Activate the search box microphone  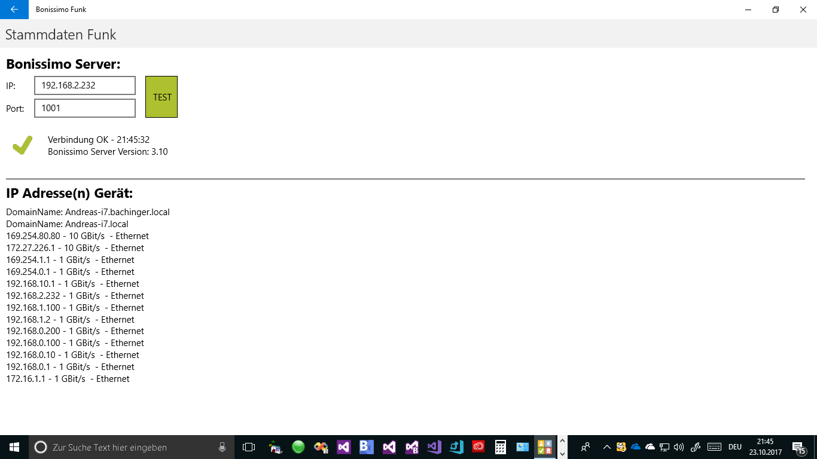coord(222,447)
